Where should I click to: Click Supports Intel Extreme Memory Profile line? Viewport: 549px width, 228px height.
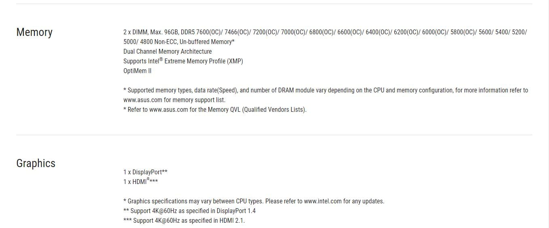coord(183,61)
